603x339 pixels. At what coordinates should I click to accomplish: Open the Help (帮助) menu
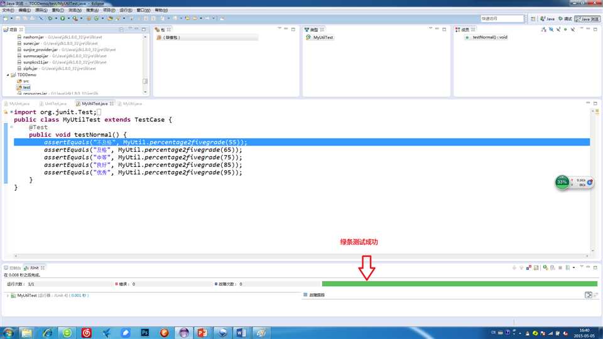tap(161, 10)
